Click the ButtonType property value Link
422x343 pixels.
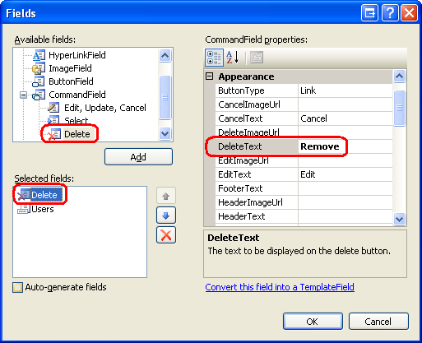click(345, 90)
